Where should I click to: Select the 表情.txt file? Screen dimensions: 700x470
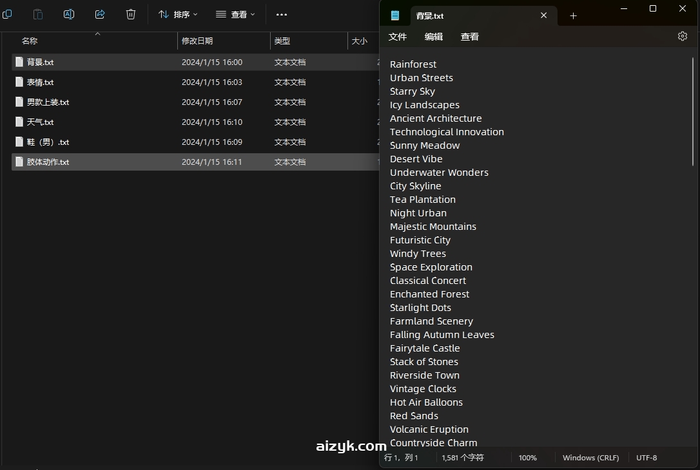40,82
